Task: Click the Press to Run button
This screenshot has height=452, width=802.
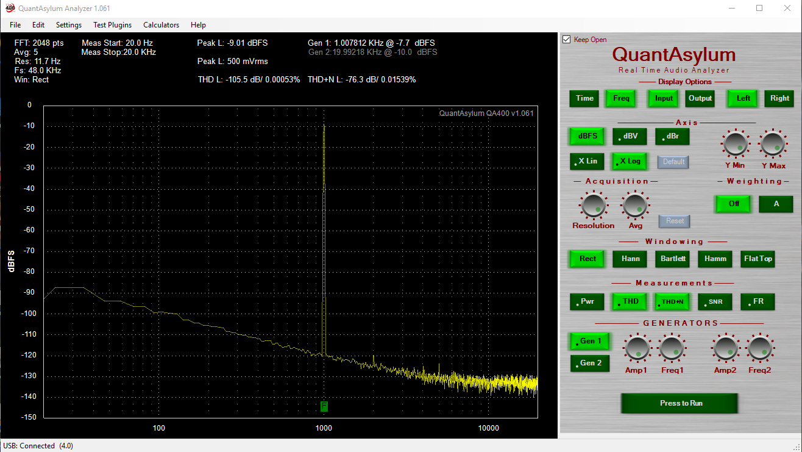Action: pos(680,403)
